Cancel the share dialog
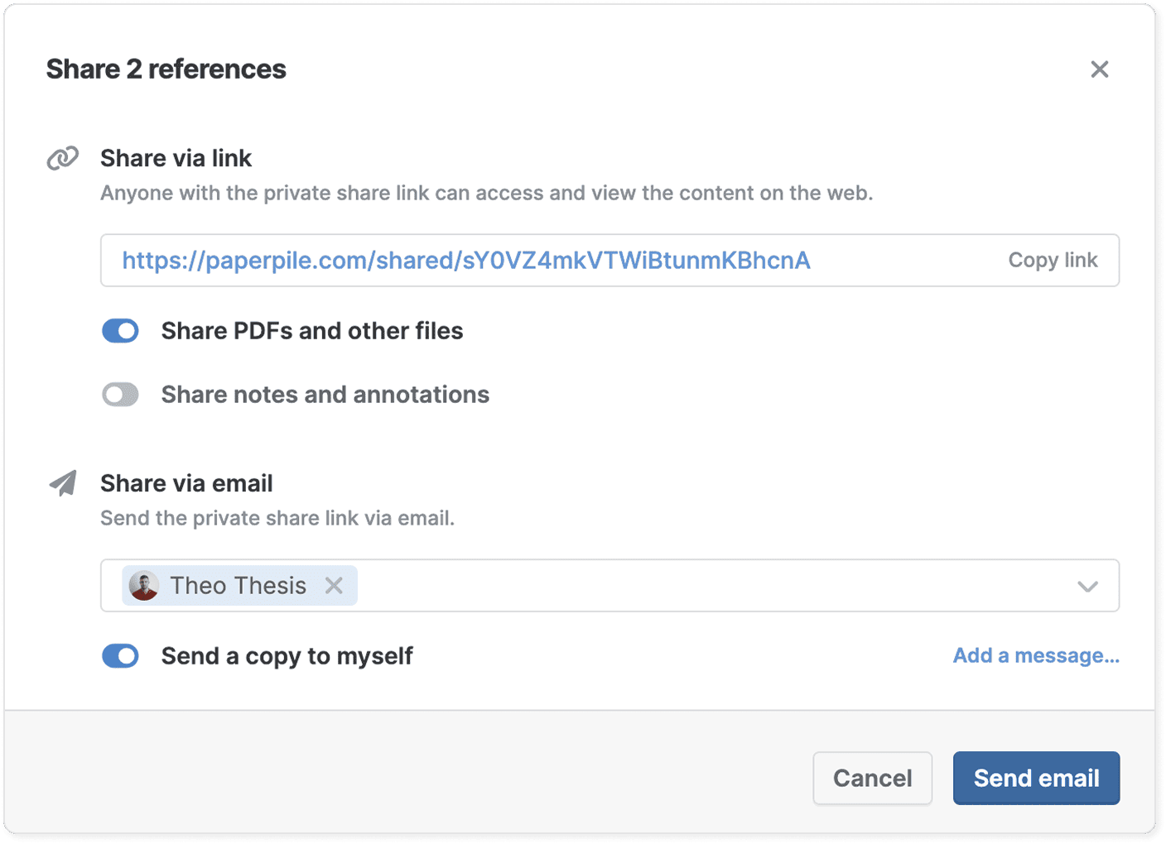 tap(873, 778)
